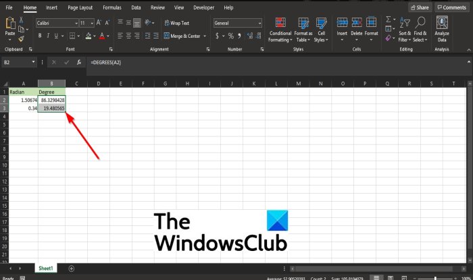Collapse the ribbon with chevron
Viewport: 473px width, 280px height.
(x=468, y=50)
